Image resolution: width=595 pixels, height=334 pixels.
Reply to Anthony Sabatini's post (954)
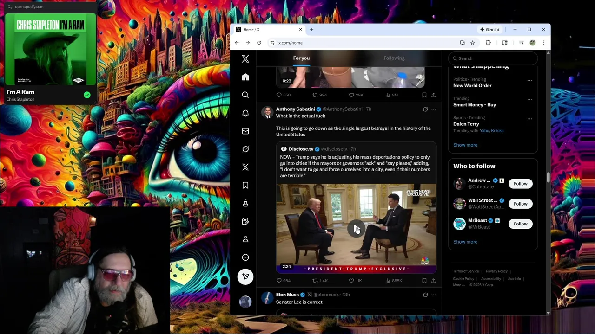[283, 281]
